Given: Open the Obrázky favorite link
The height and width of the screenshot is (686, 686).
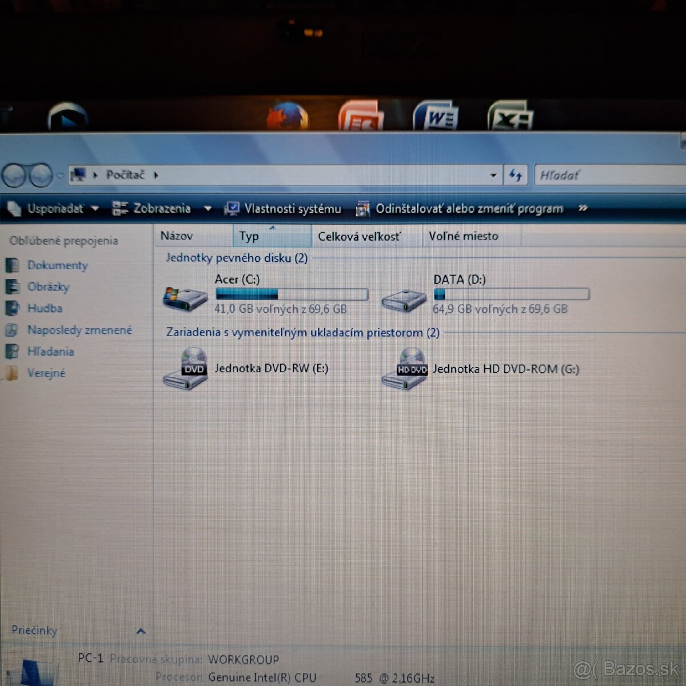Looking at the screenshot, I should click(48, 287).
